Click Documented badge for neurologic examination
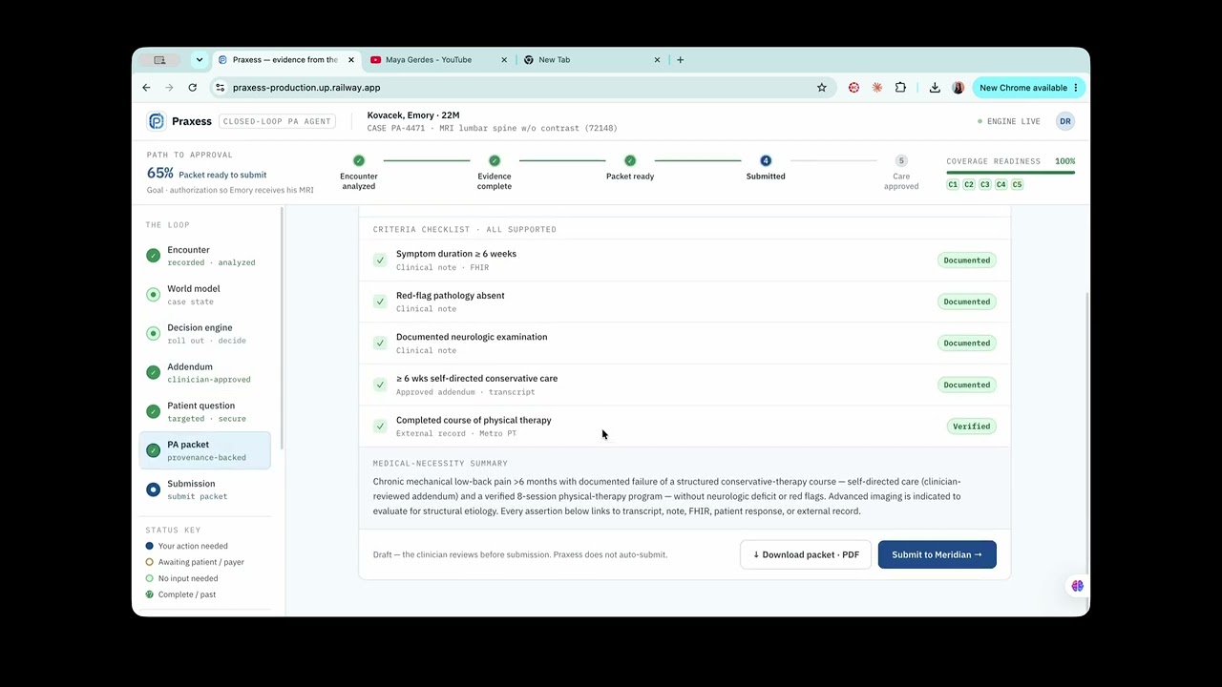 coord(966,343)
